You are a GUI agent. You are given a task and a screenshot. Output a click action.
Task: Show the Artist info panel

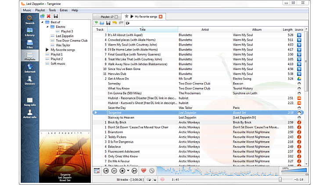point(30,114)
